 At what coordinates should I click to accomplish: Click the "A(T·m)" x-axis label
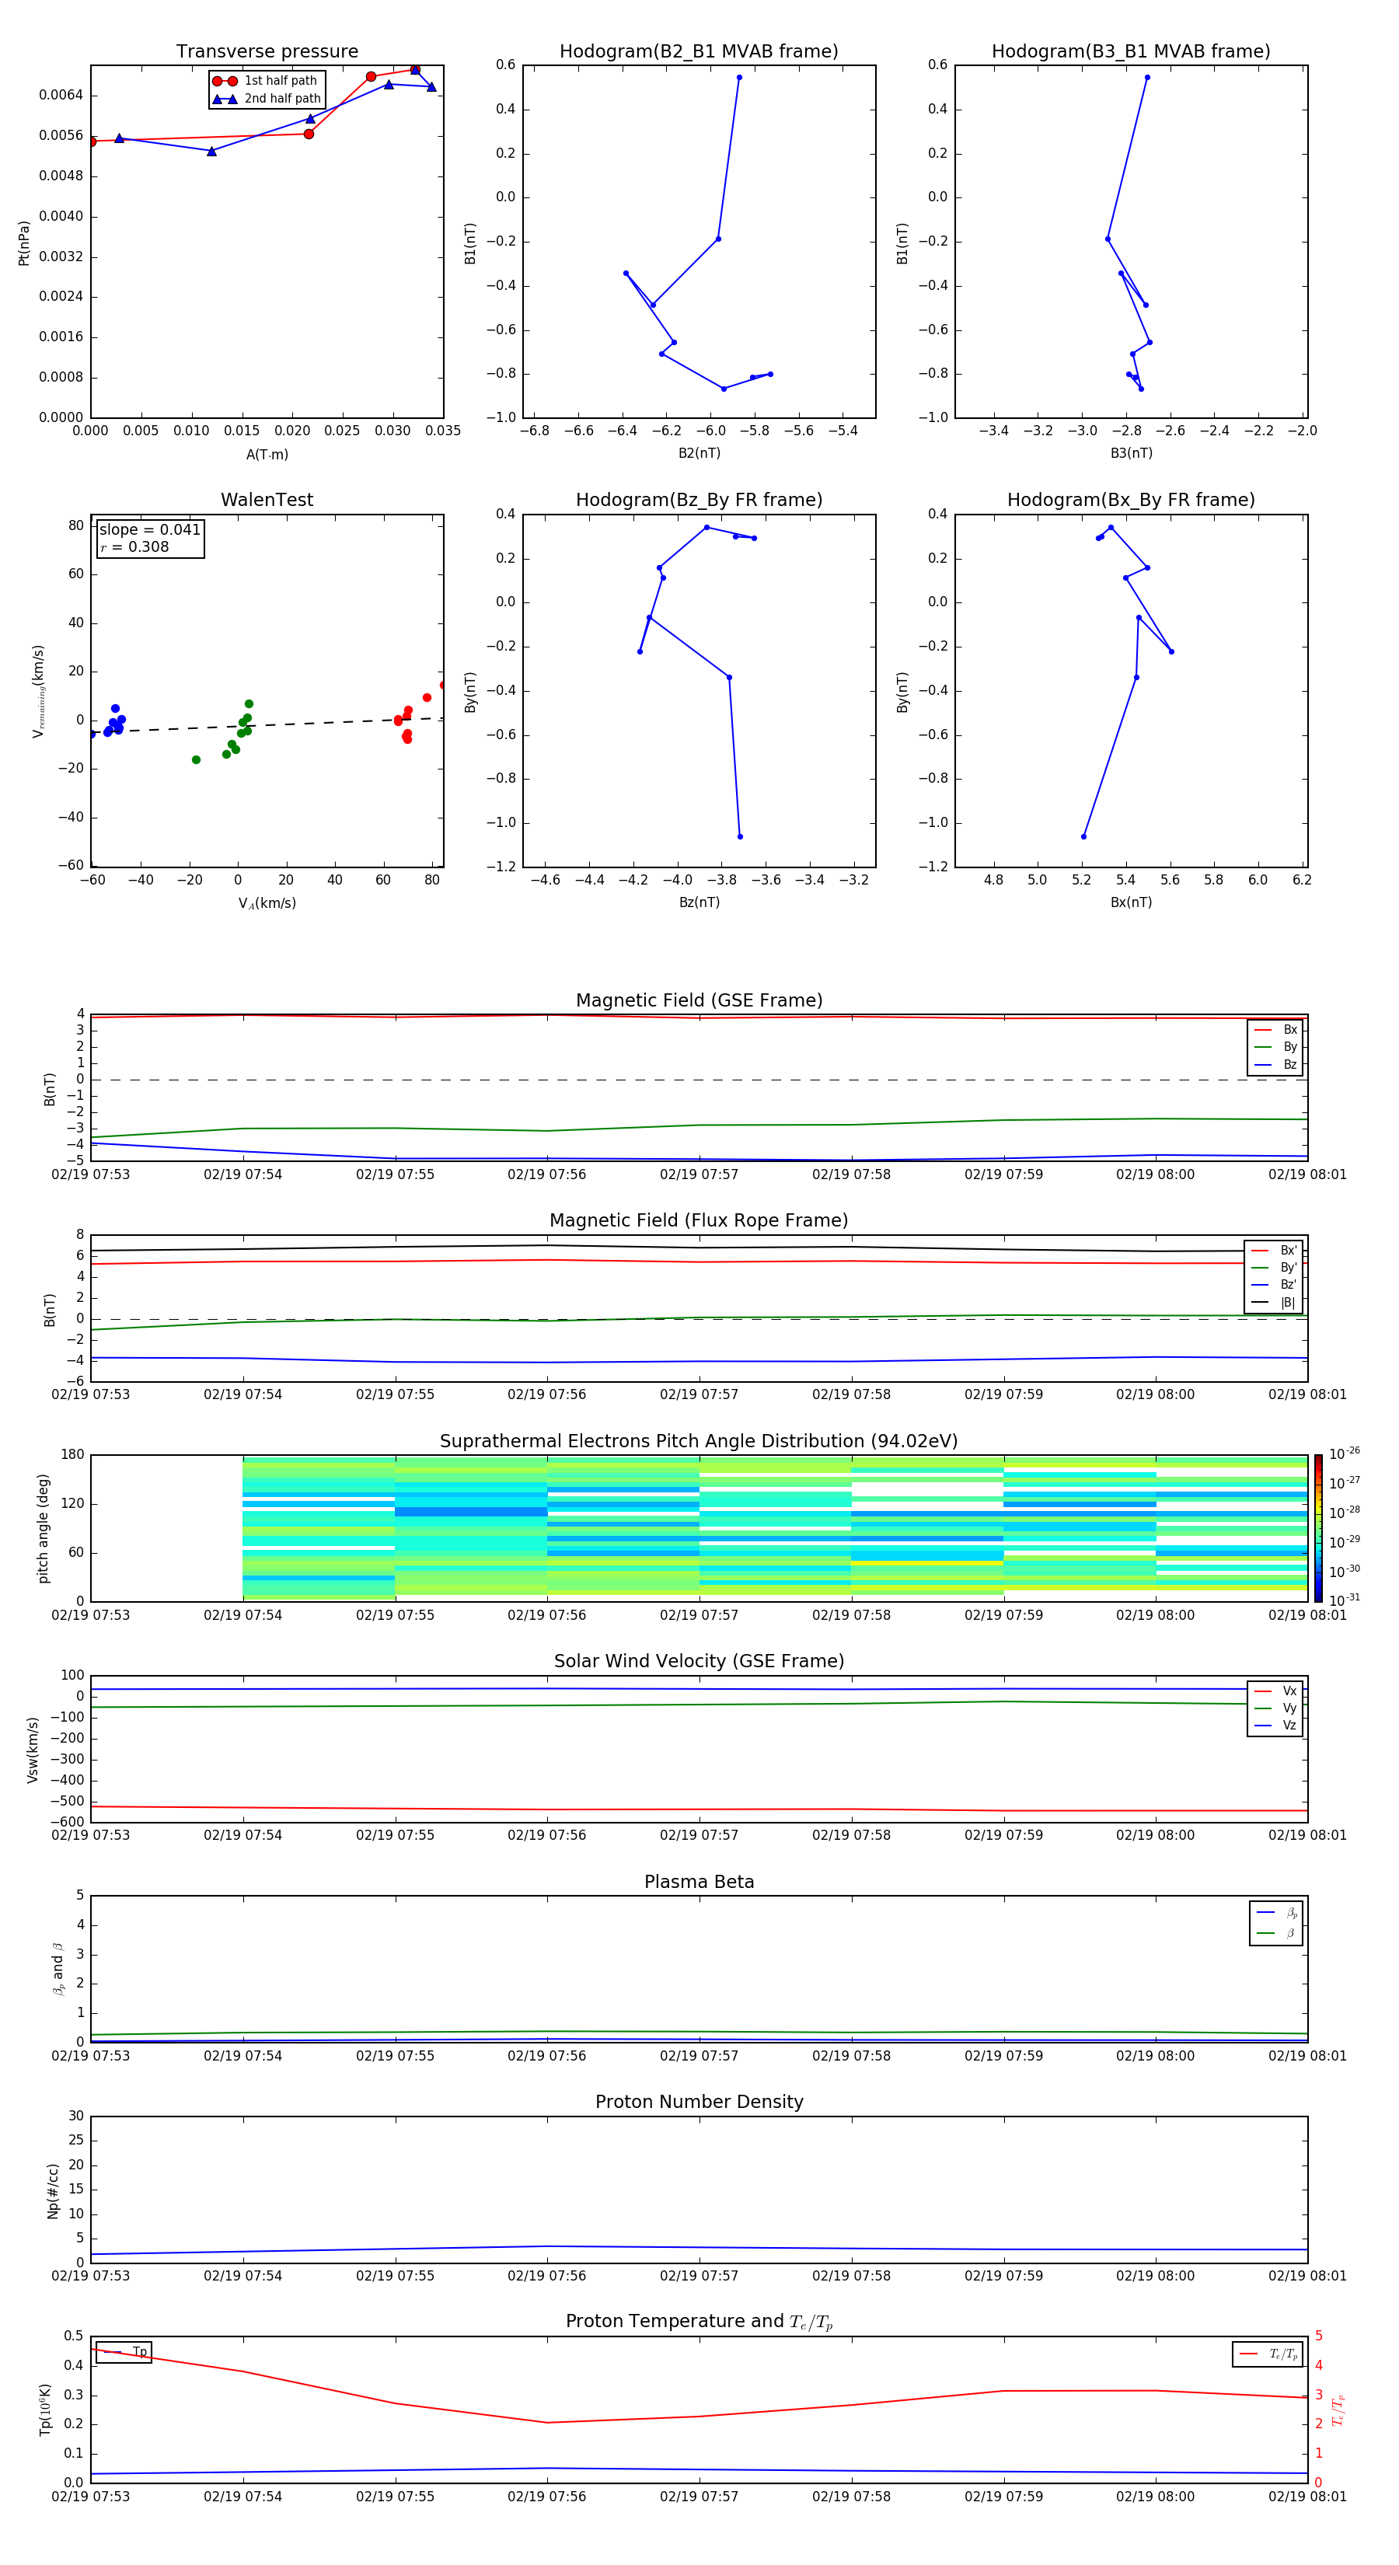tap(267, 455)
